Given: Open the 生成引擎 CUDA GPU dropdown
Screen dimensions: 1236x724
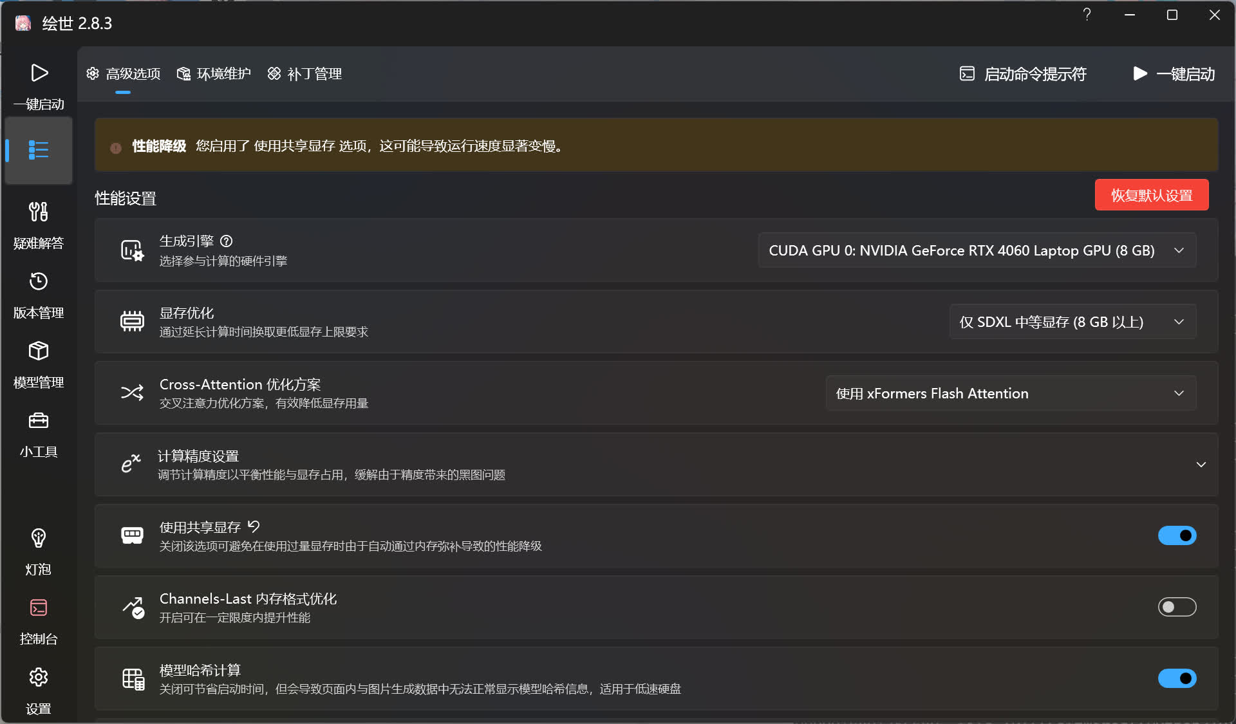Looking at the screenshot, I should click(x=977, y=250).
